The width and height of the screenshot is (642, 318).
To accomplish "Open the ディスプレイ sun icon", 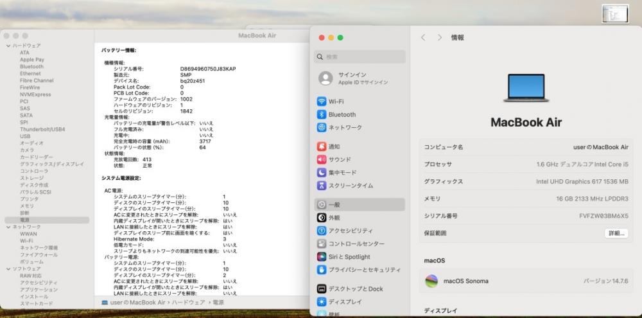I will (322, 301).
